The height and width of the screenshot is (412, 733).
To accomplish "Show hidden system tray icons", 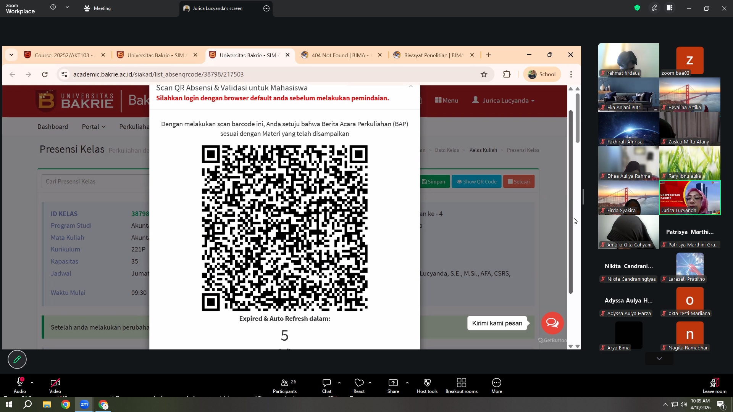I will [x=665, y=404].
